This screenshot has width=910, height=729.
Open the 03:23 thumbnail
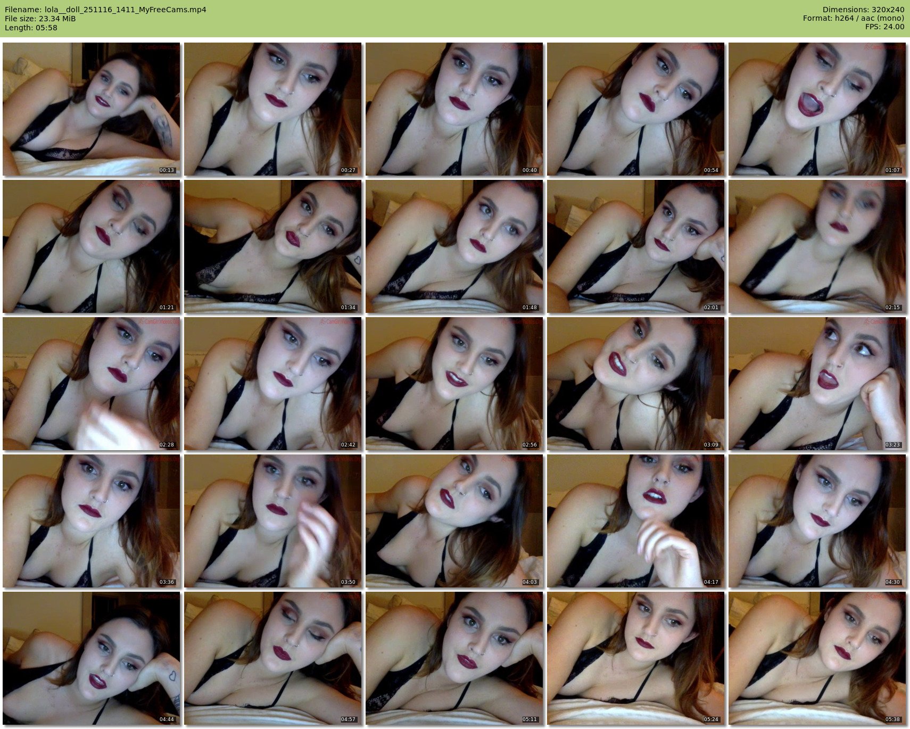(x=817, y=384)
